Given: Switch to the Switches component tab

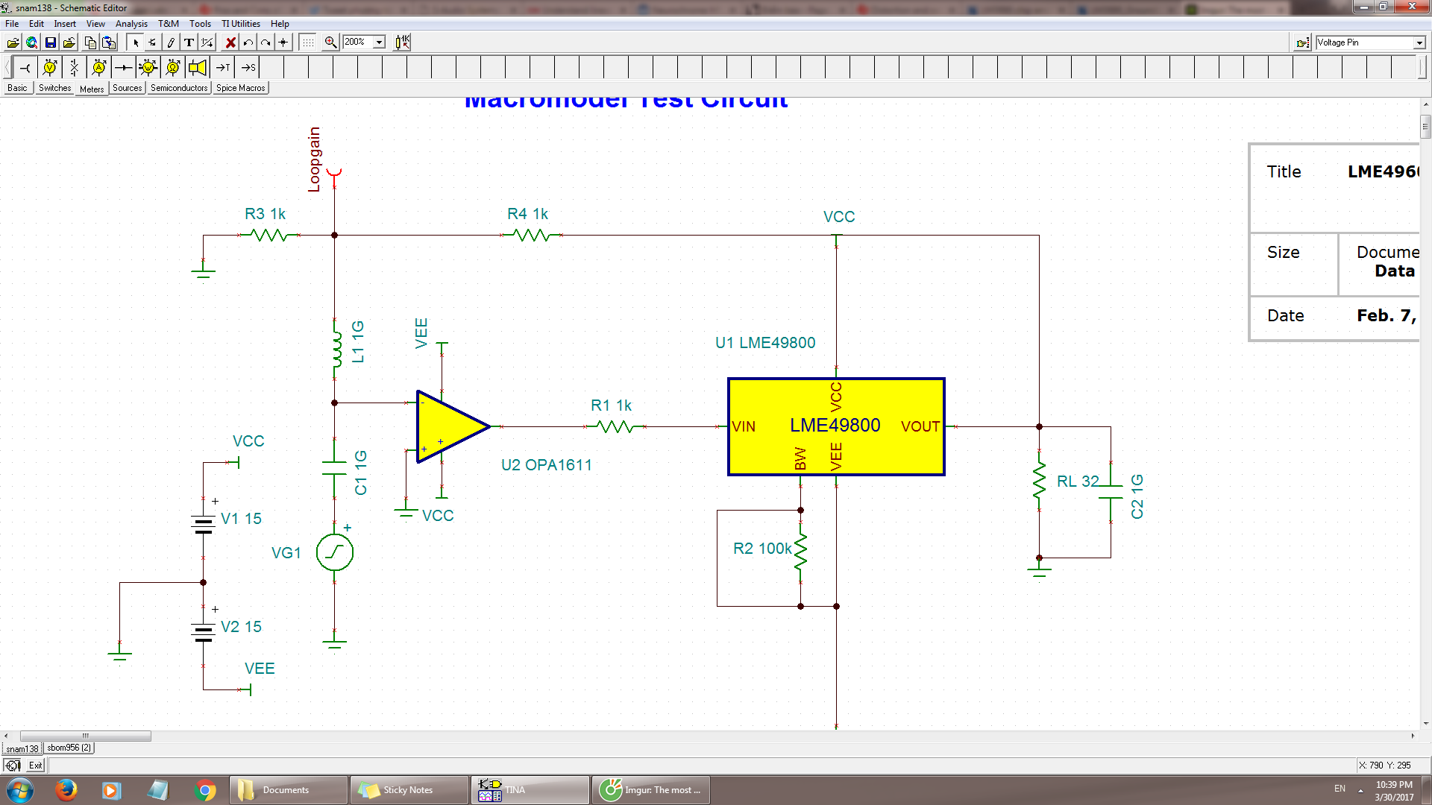Looking at the screenshot, I should (x=54, y=88).
